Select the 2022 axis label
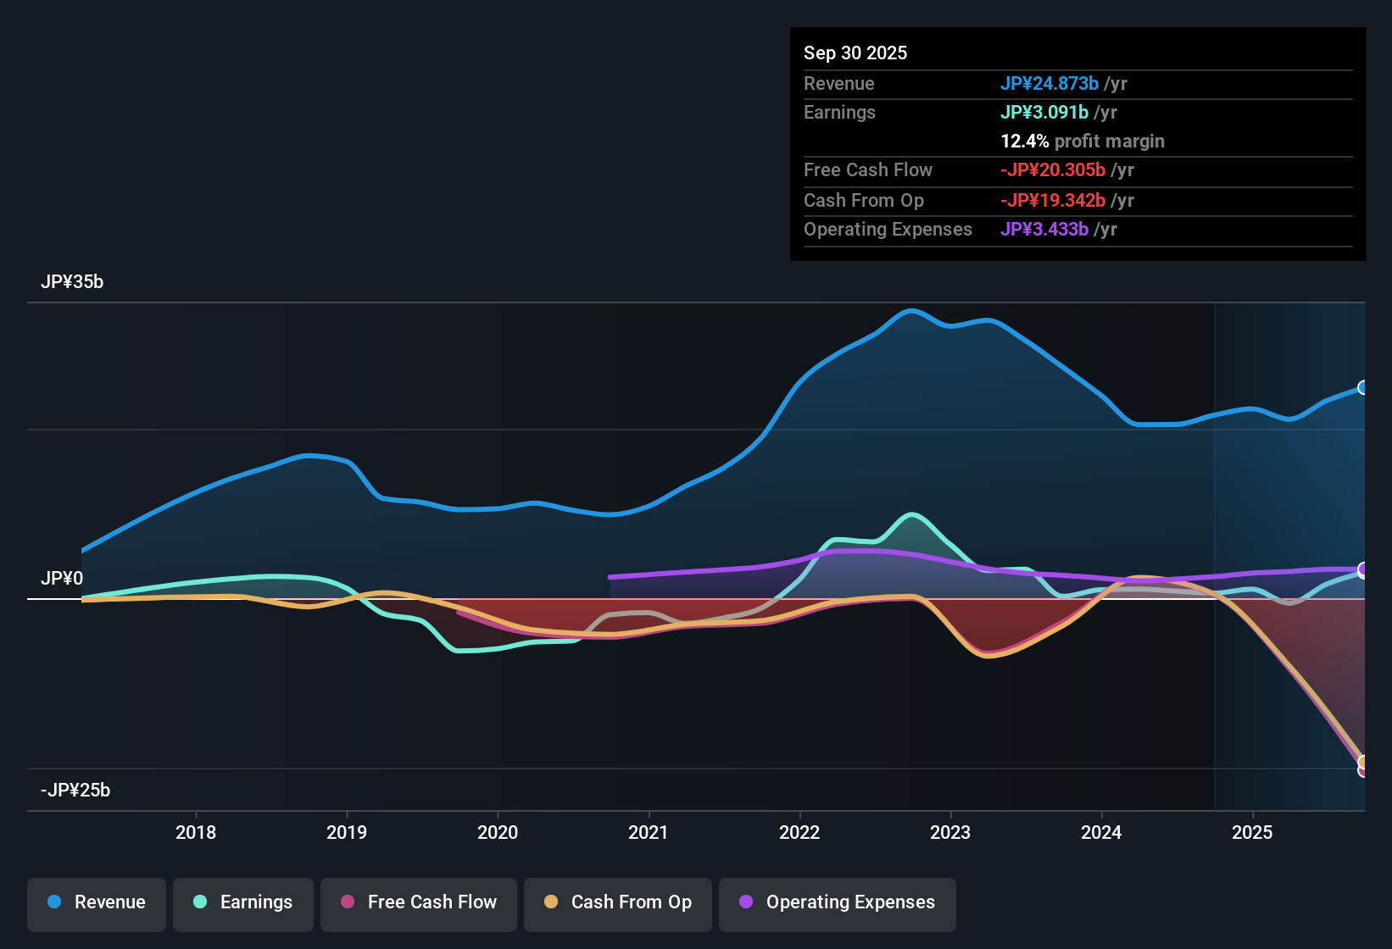 (800, 833)
